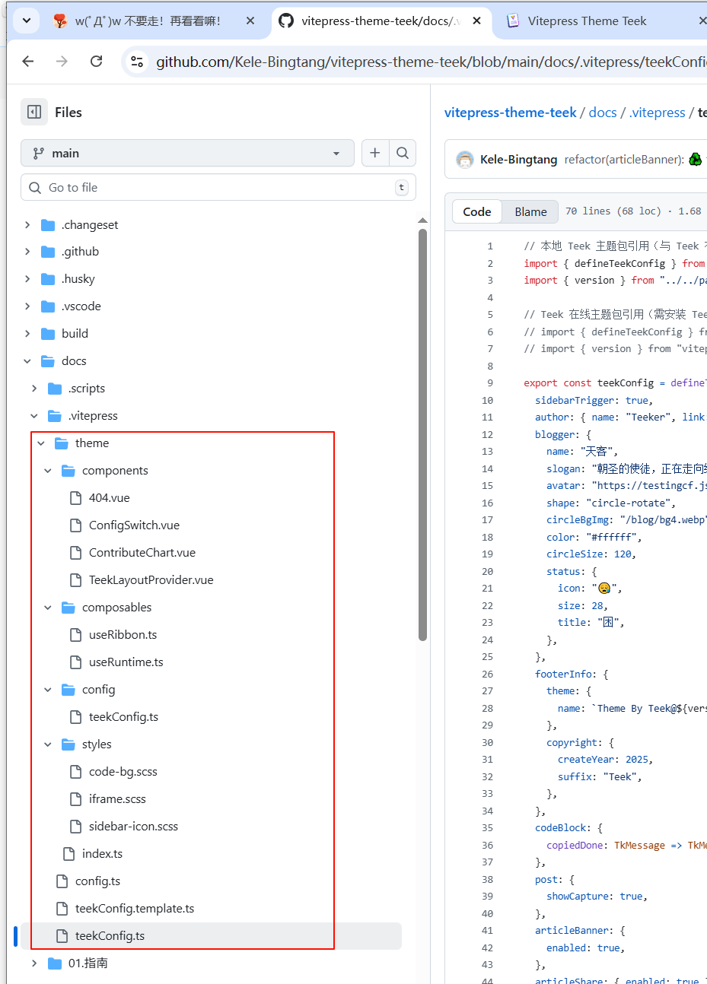This screenshot has height=984, width=707.
Task: Close the vitepress-theme-teek GitHub tab
Action: tap(476, 21)
